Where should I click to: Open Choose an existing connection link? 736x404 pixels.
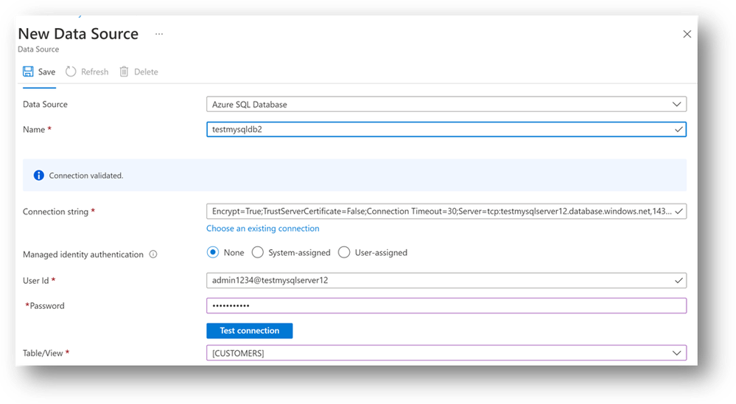pos(262,229)
